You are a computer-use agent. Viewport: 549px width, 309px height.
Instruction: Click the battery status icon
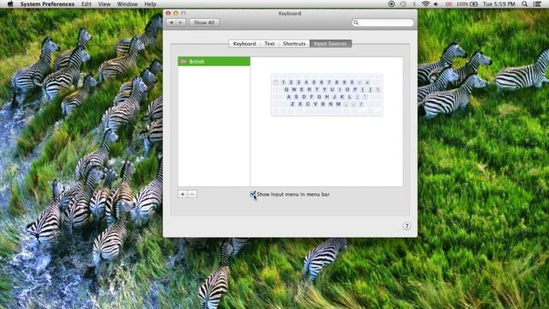click(x=474, y=4)
